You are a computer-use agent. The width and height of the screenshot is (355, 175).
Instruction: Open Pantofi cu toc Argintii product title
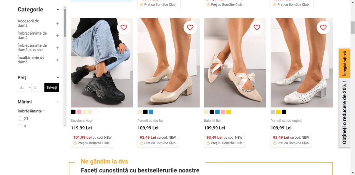[286, 121]
